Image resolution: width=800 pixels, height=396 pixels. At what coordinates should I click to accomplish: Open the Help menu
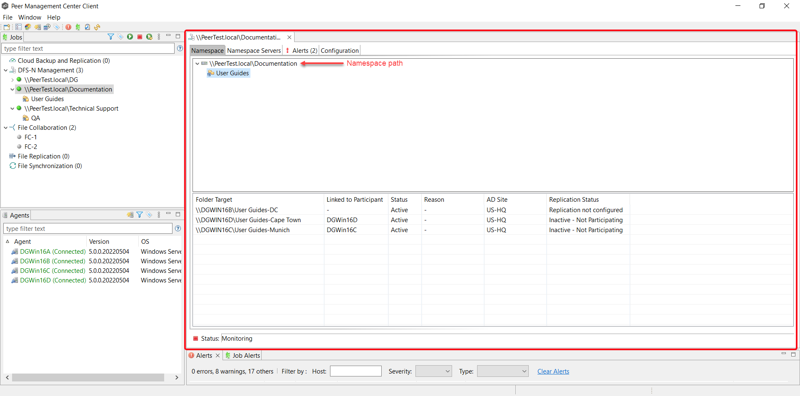pos(54,17)
